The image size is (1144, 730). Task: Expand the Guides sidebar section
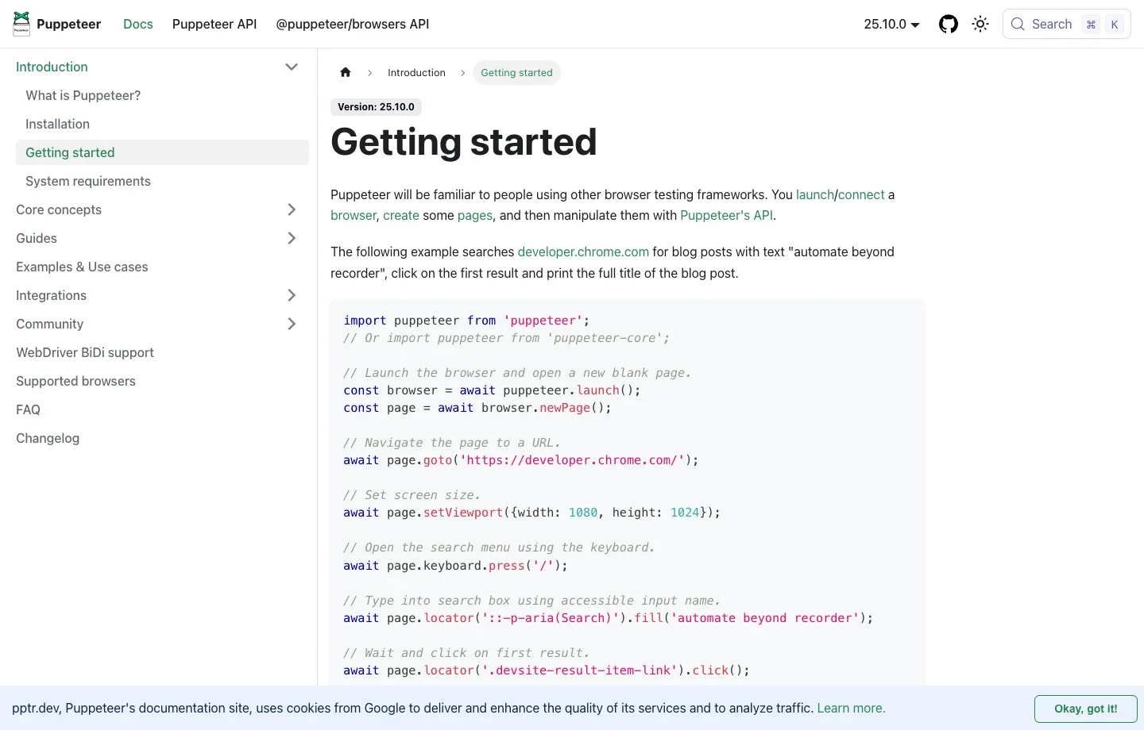(292, 238)
